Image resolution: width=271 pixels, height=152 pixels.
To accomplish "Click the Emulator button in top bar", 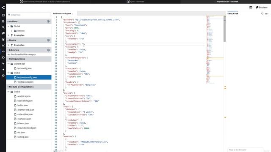I will 262,8.
